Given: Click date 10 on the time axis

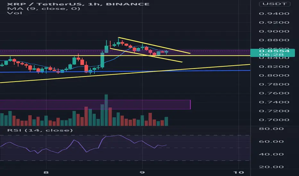Looking at the screenshot, I should [239, 172].
